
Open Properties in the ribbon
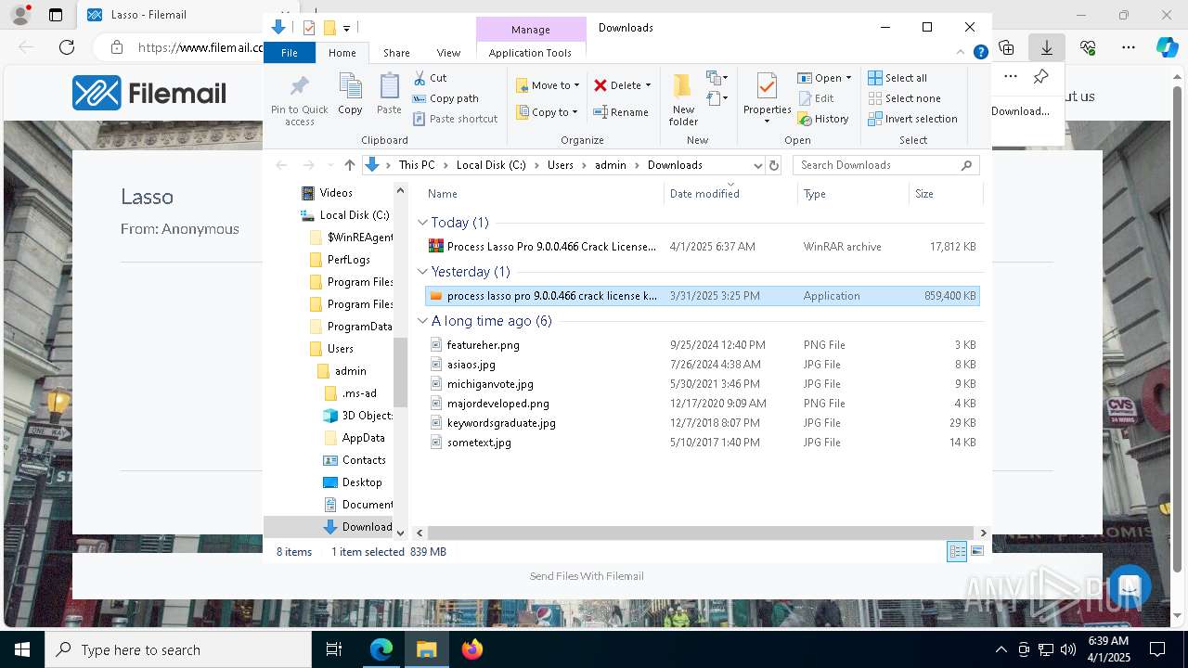point(767,98)
